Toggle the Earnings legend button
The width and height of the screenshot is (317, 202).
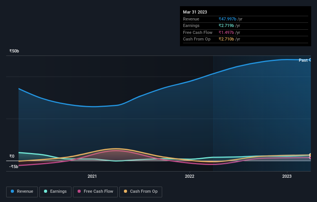[55, 192]
